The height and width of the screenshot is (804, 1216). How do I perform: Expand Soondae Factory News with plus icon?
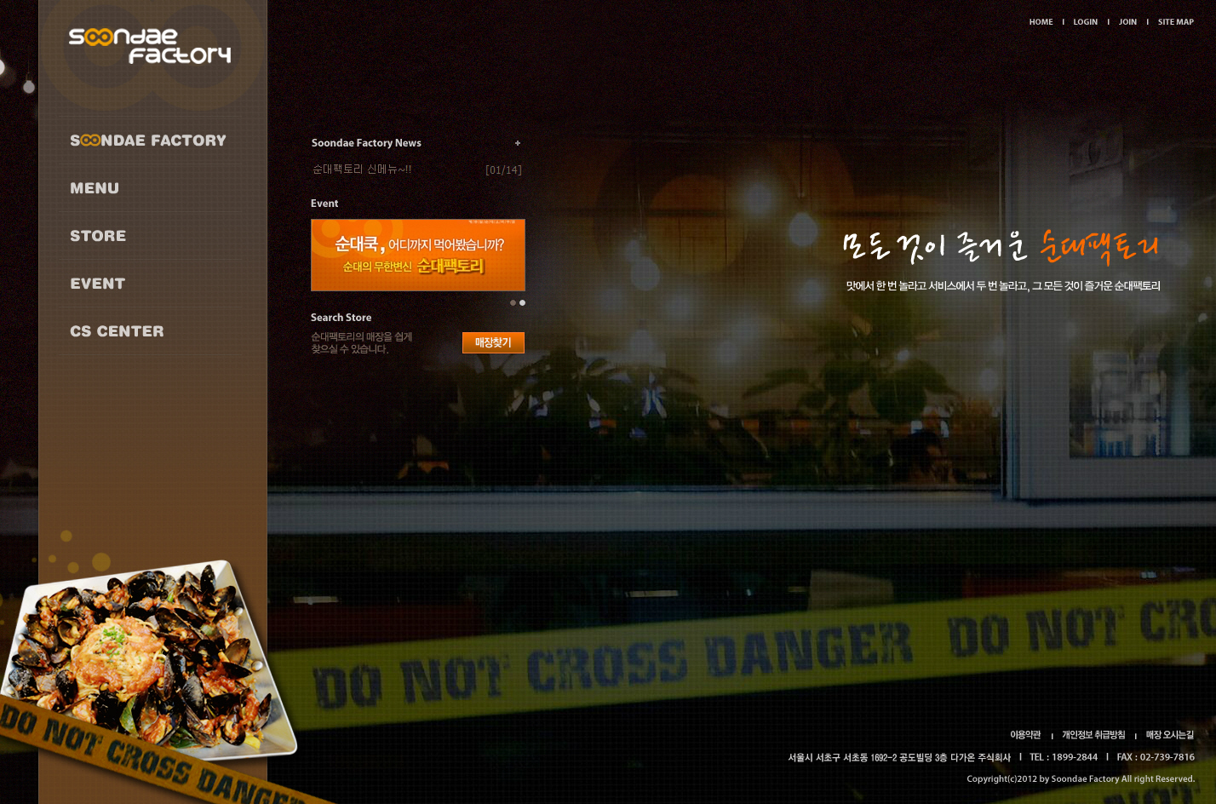[x=517, y=143]
